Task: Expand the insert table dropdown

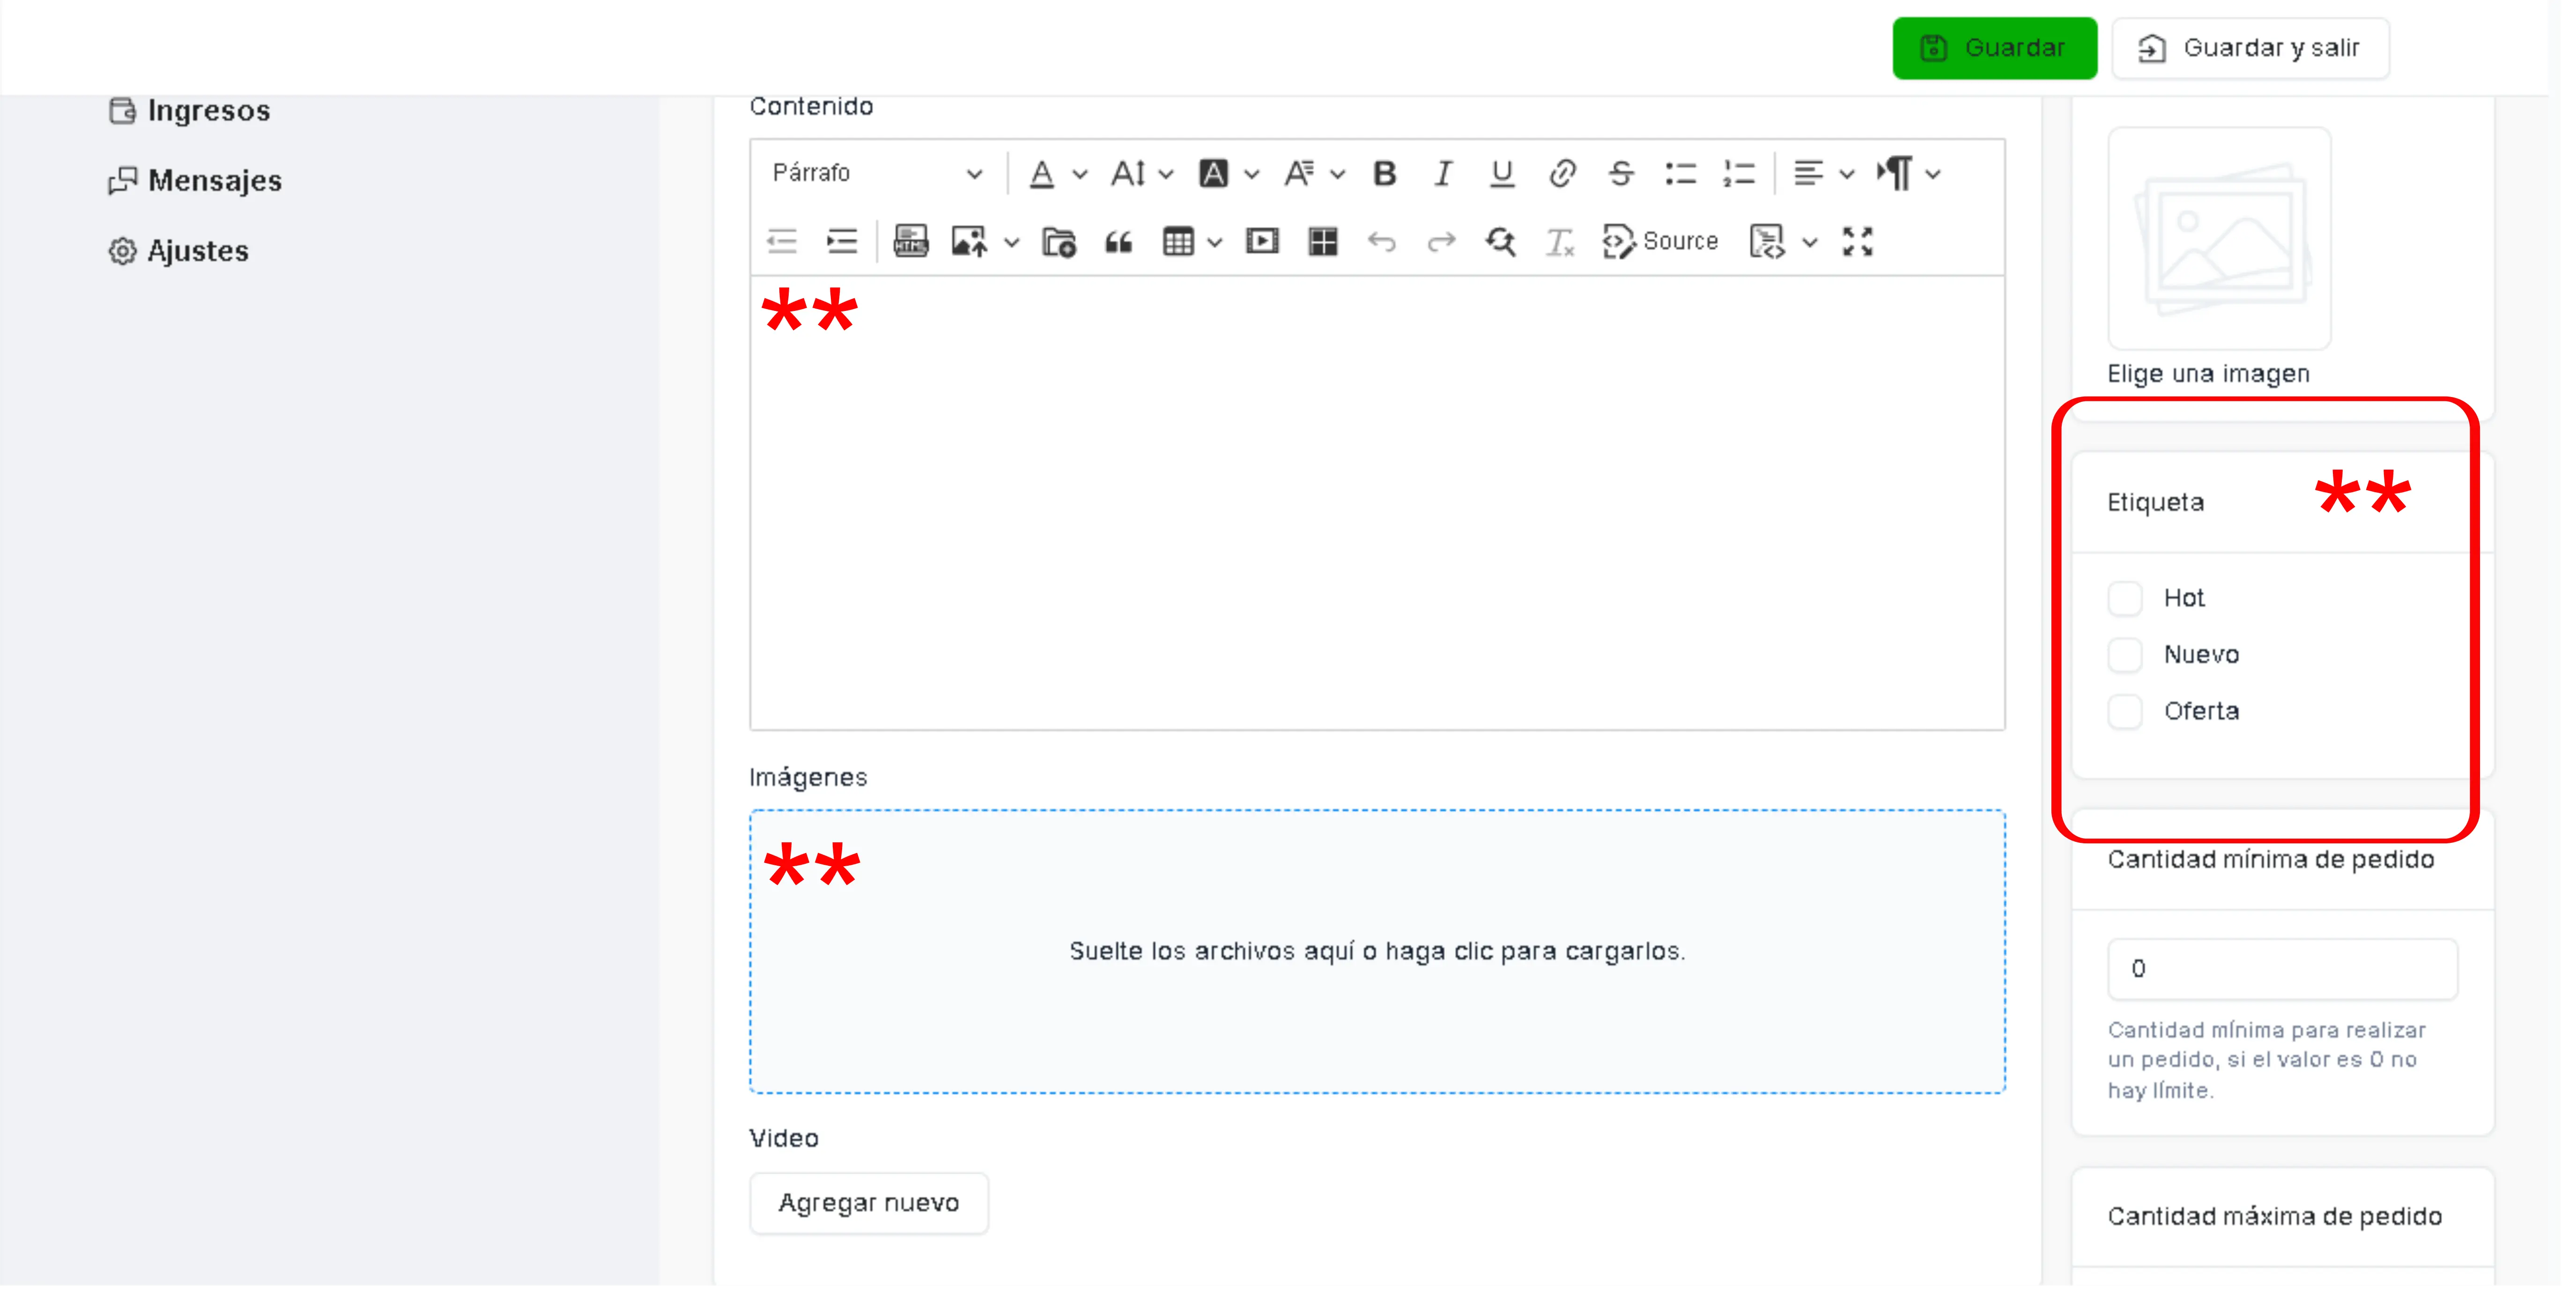Action: [1214, 242]
